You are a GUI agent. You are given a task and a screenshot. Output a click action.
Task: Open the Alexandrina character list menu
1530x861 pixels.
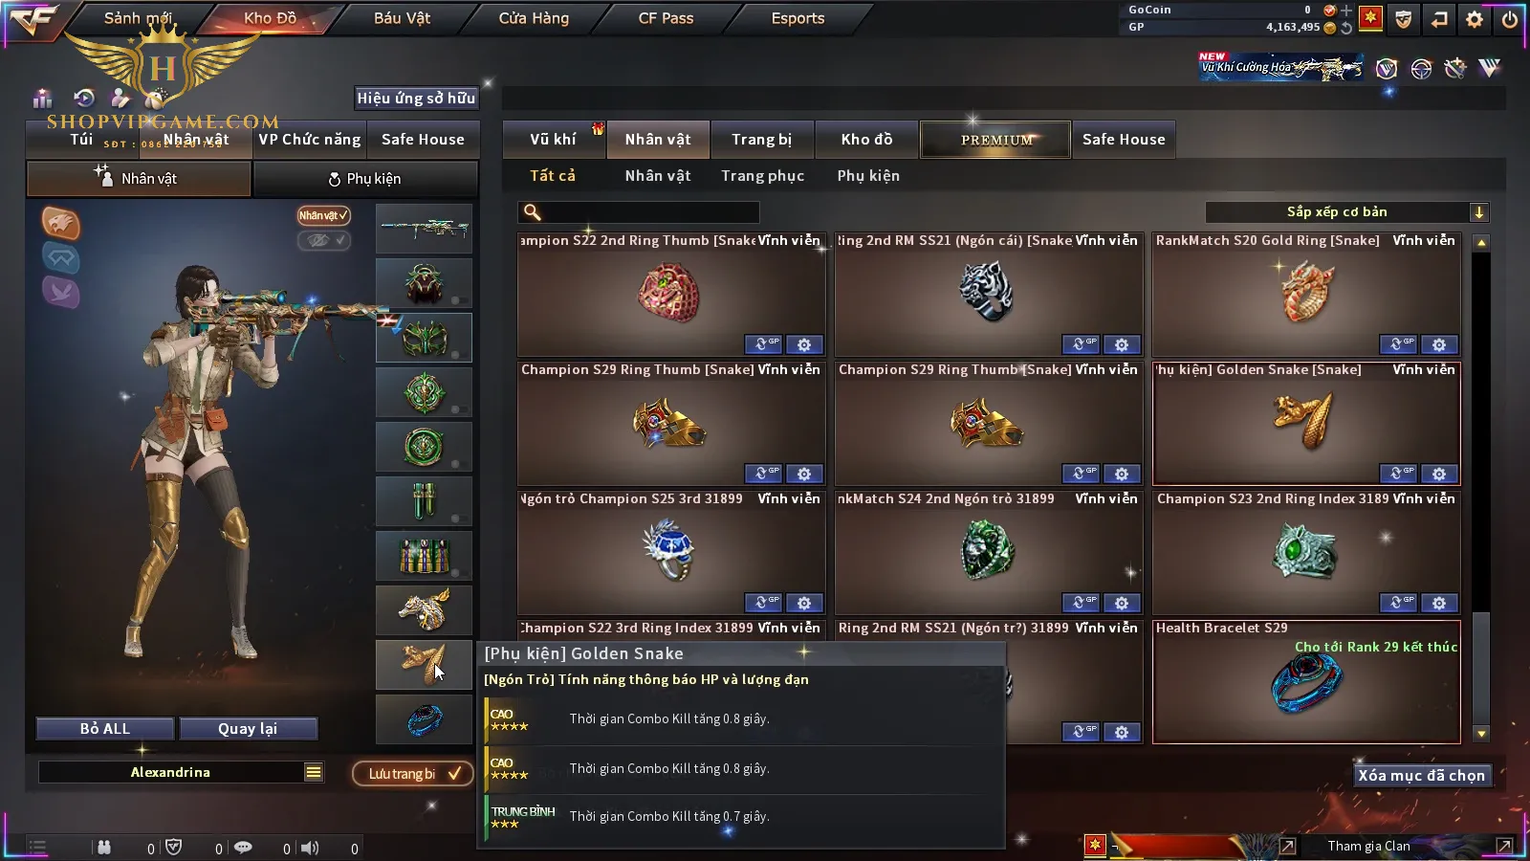[x=314, y=772]
